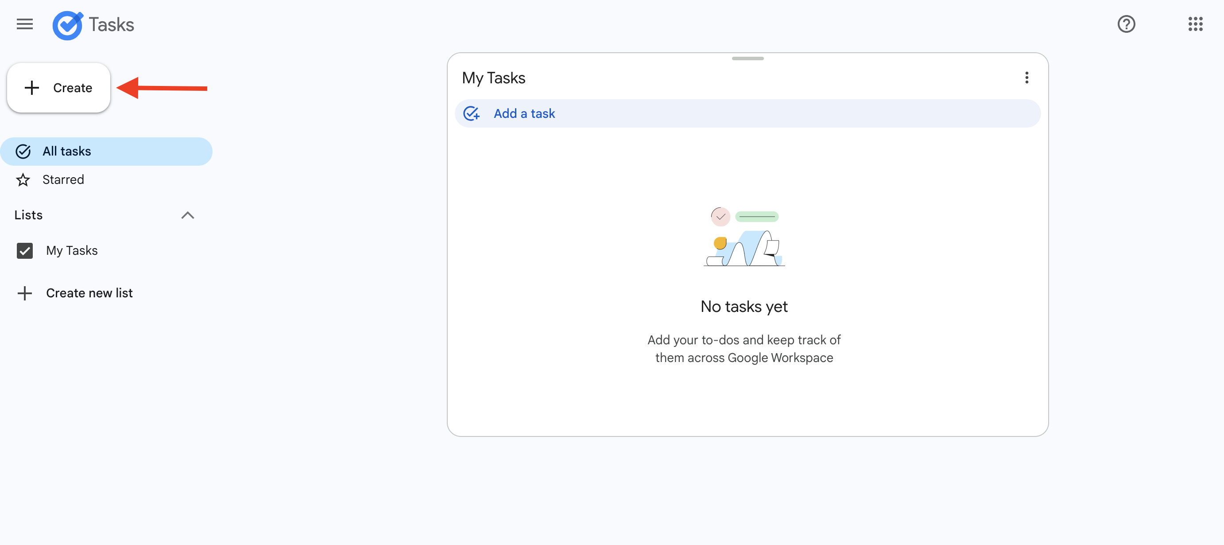
Task: Click the Create new list link
Action: click(89, 293)
